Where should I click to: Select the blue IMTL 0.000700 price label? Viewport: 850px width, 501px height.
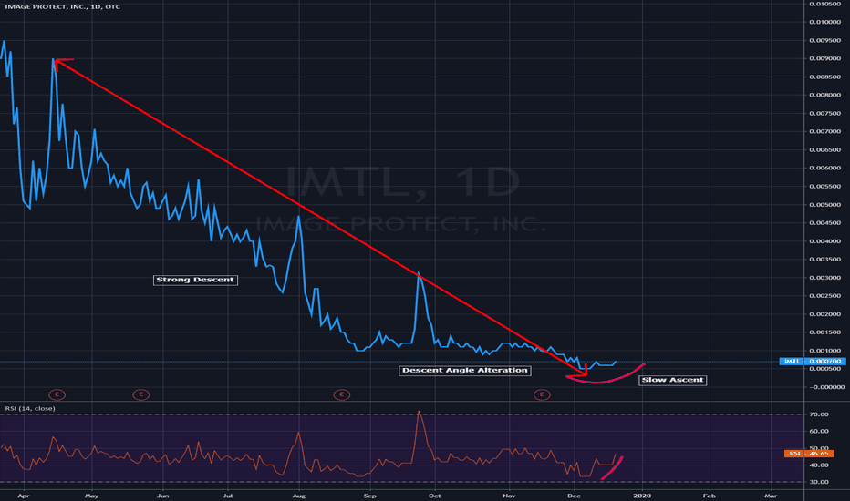(812, 362)
